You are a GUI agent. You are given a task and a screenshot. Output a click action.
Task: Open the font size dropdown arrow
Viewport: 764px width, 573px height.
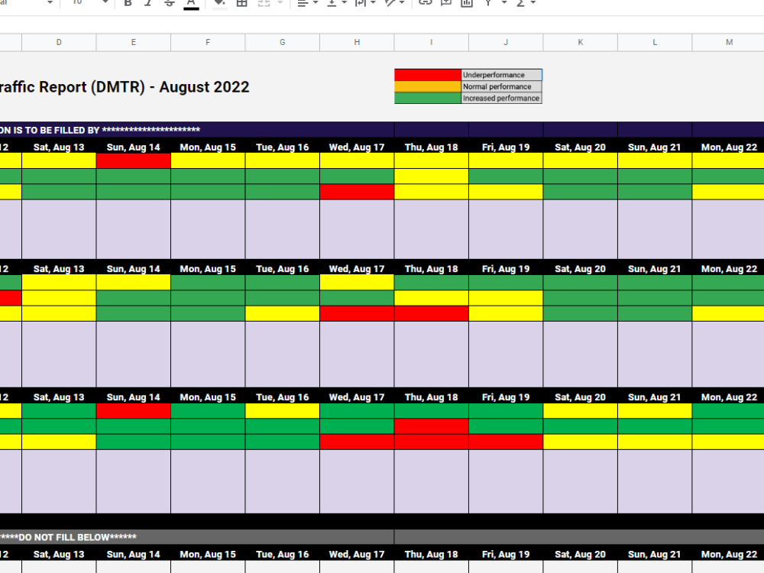[x=105, y=3]
